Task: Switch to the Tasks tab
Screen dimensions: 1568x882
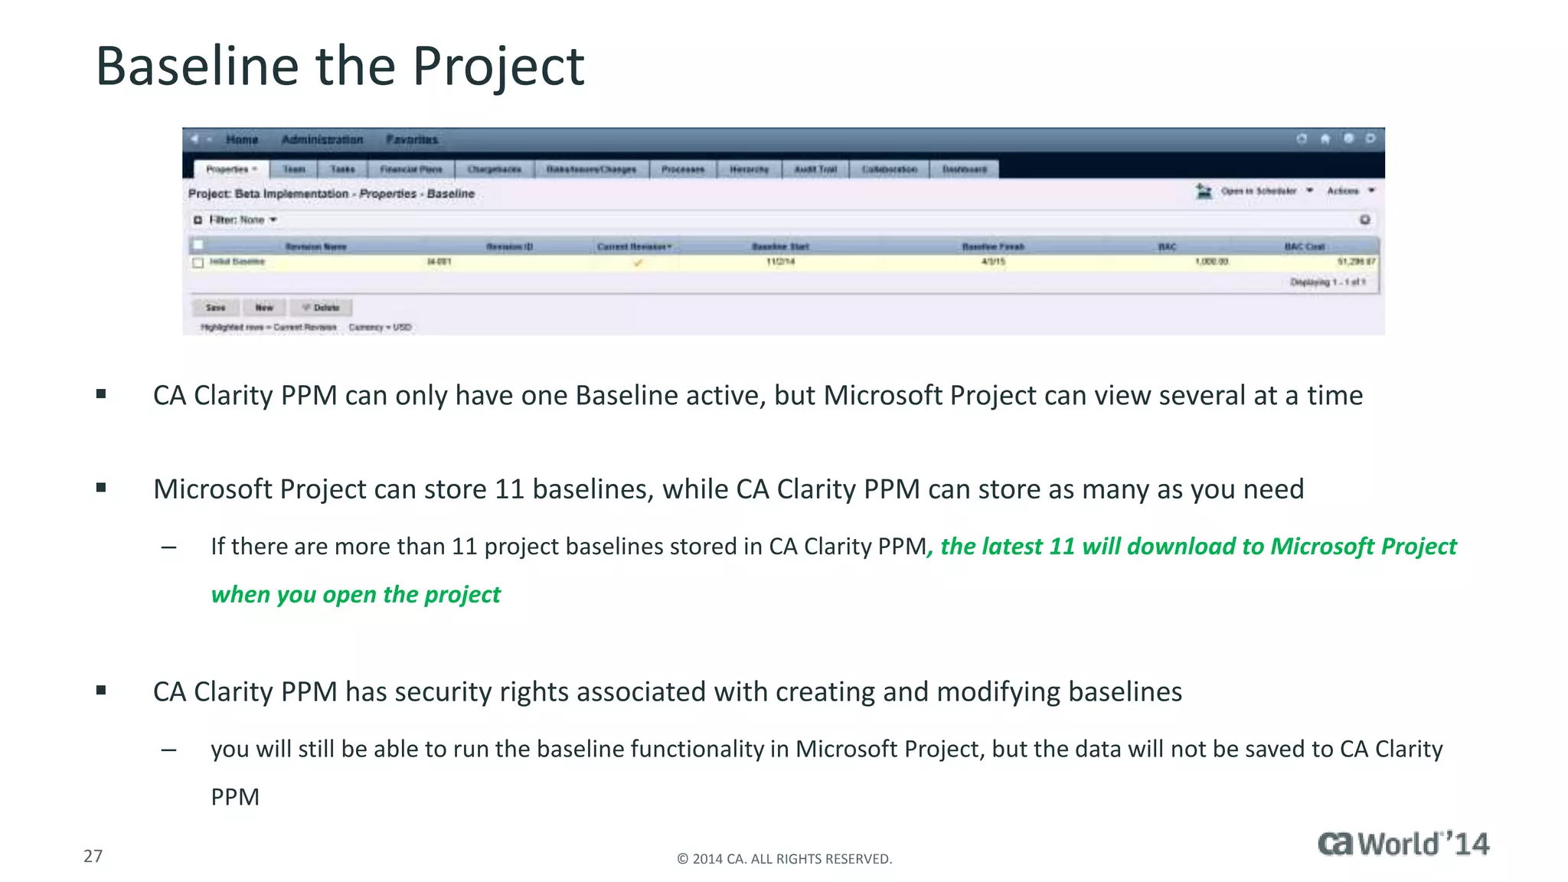Action: tap(342, 169)
